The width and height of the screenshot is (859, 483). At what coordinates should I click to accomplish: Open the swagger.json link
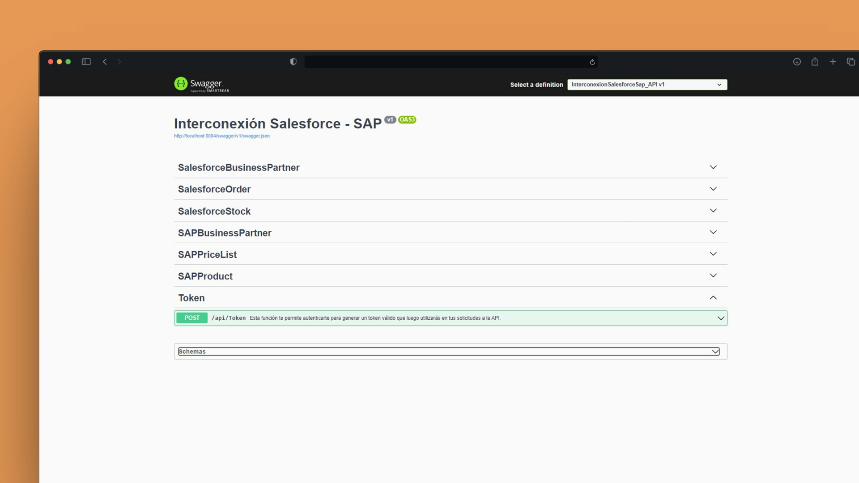click(221, 136)
